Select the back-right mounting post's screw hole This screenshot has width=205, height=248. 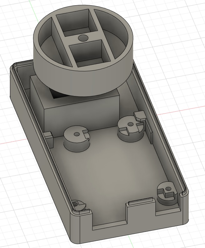point(130,124)
